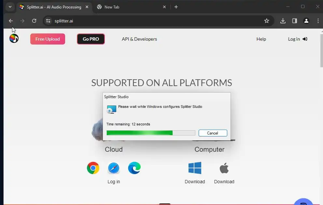Click the Splitter Studio dialog title
This screenshot has height=205, width=323.
116,96
